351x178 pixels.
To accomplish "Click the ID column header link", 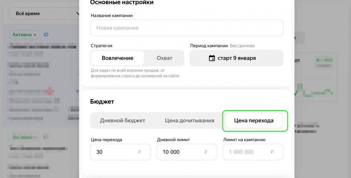I will point(46,35).
